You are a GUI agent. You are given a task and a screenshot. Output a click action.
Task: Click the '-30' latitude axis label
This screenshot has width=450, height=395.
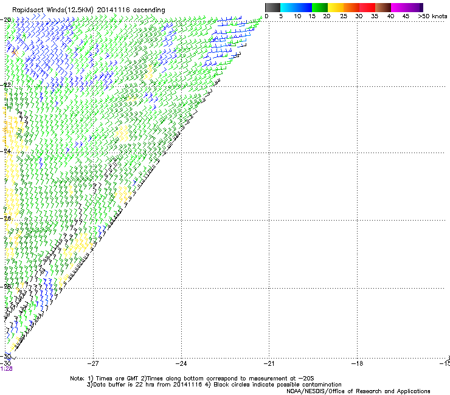pos(5,356)
